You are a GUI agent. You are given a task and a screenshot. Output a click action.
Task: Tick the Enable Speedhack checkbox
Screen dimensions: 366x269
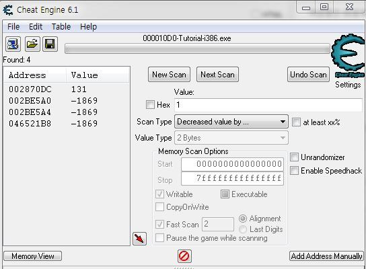(x=294, y=171)
